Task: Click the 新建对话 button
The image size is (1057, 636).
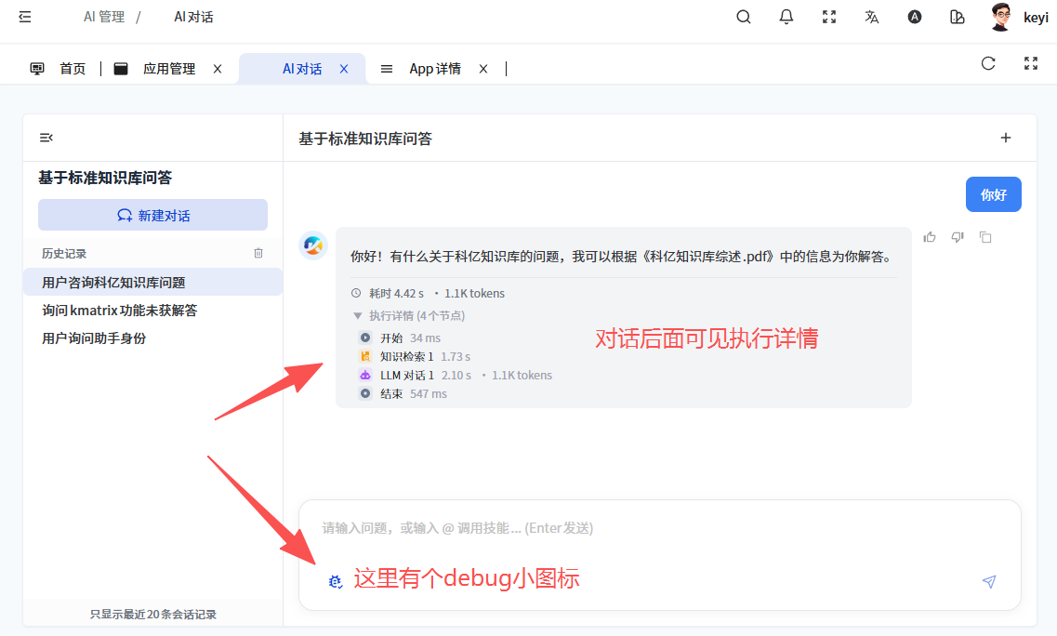Action: coord(152,215)
